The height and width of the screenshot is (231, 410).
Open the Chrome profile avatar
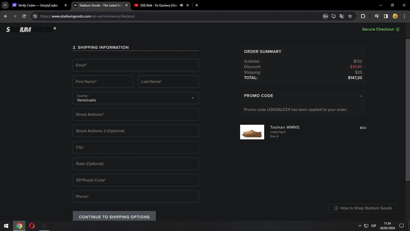(x=395, y=16)
